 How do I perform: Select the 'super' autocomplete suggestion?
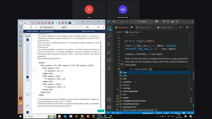coord(155,98)
